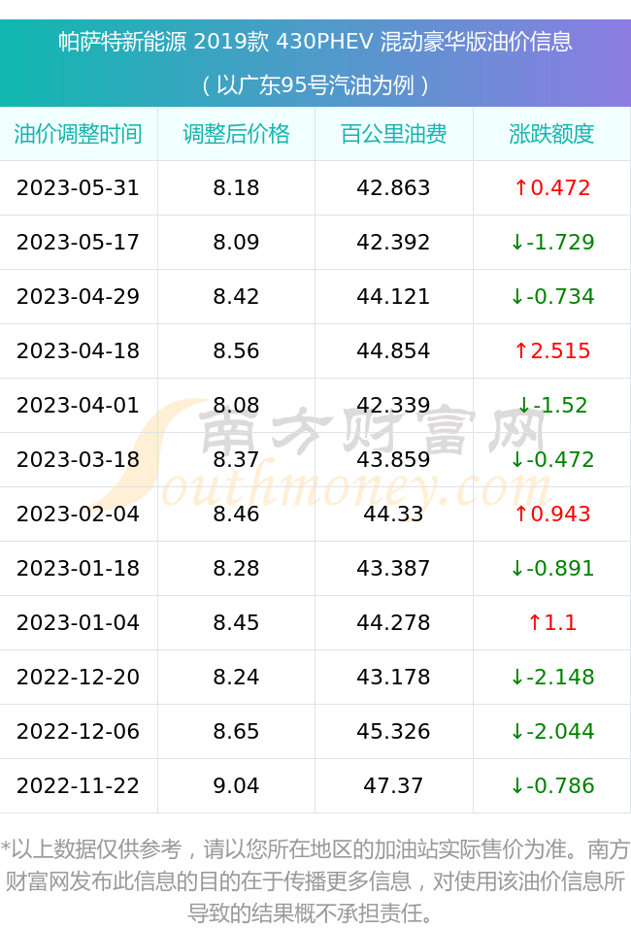Screen dimensions: 631x929
Task: Select the 8.56 adjusted price cell
Action: point(236,350)
